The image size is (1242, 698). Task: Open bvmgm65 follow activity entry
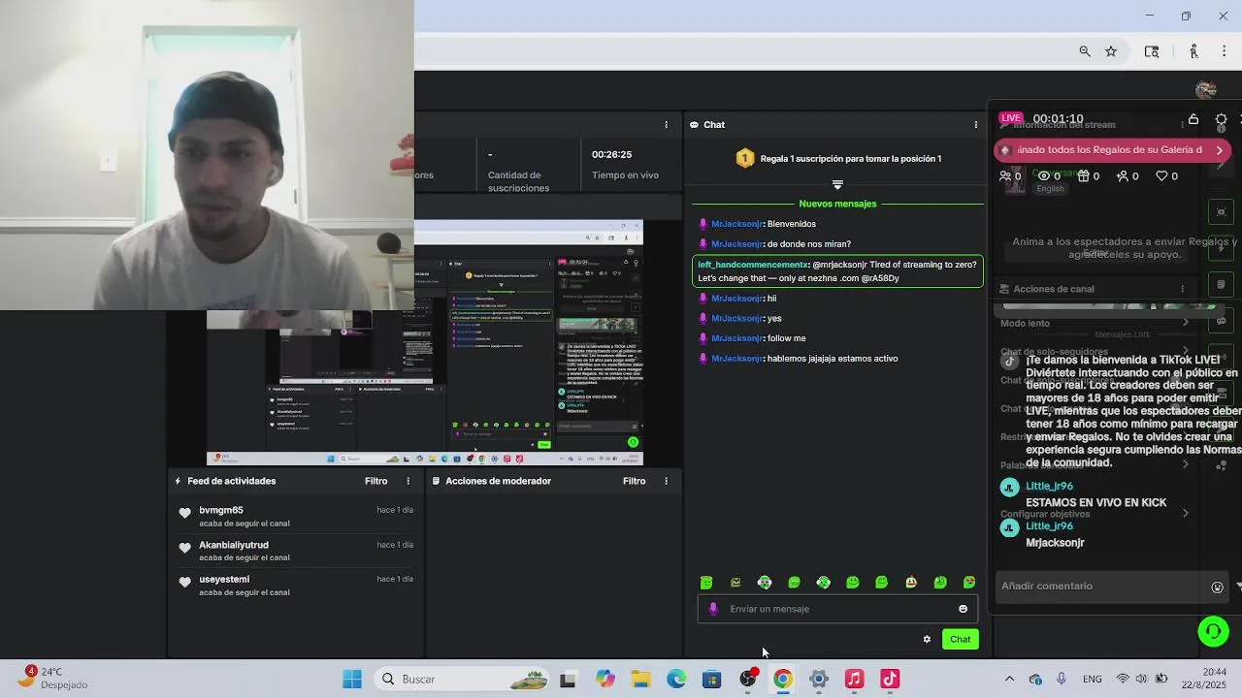pyautogui.click(x=296, y=516)
